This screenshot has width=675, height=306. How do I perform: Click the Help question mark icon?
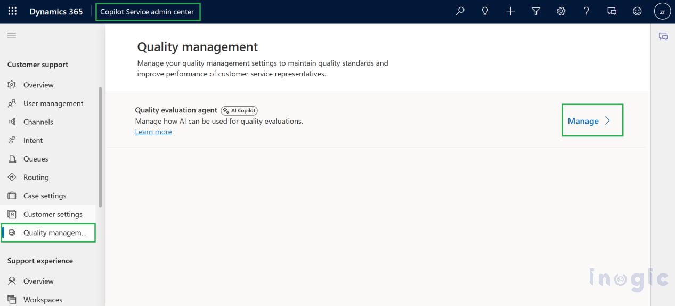tap(587, 11)
